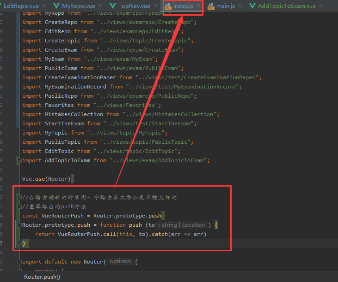The image size is (338, 282).
Task: Click the Favorites import identifier
Action: tap(59, 105)
